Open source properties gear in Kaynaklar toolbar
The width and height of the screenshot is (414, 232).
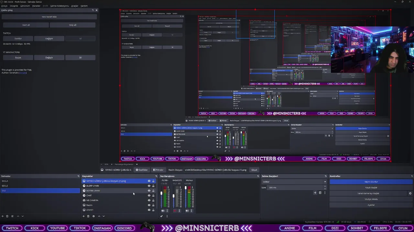click(x=93, y=216)
